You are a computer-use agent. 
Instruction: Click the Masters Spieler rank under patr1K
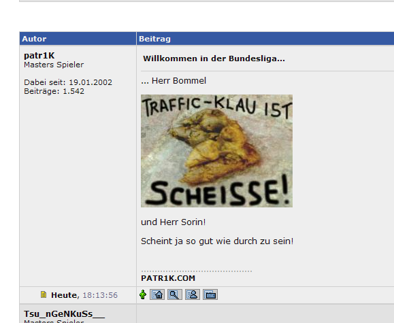(54, 65)
